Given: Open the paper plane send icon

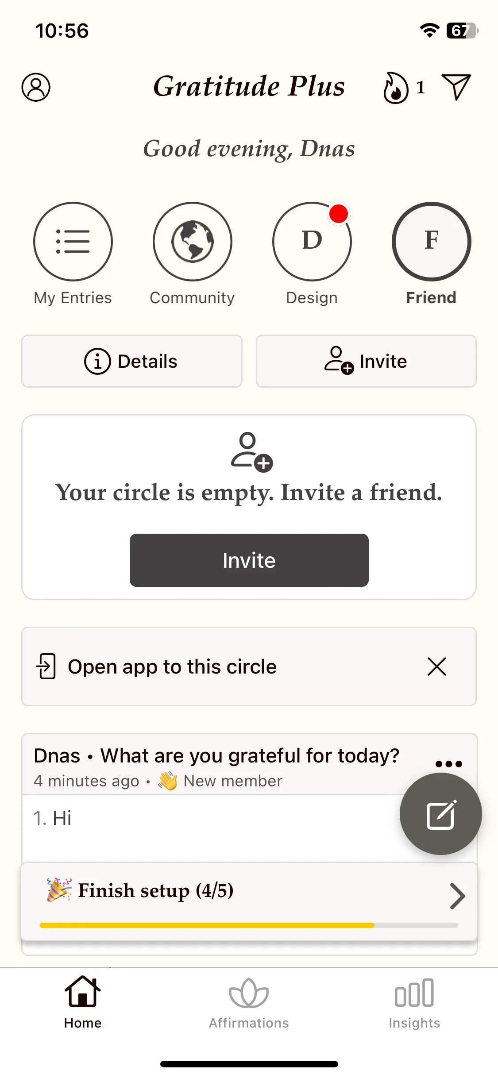Looking at the screenshot, I should point(456,87).
